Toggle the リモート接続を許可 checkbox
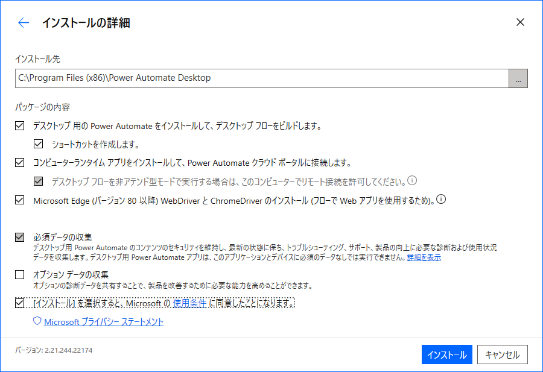The height and width of the screenshot is (372, 543). 39,181
